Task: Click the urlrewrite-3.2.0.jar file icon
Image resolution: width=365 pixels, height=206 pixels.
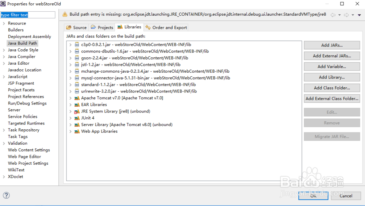Action: click(77, 91)
